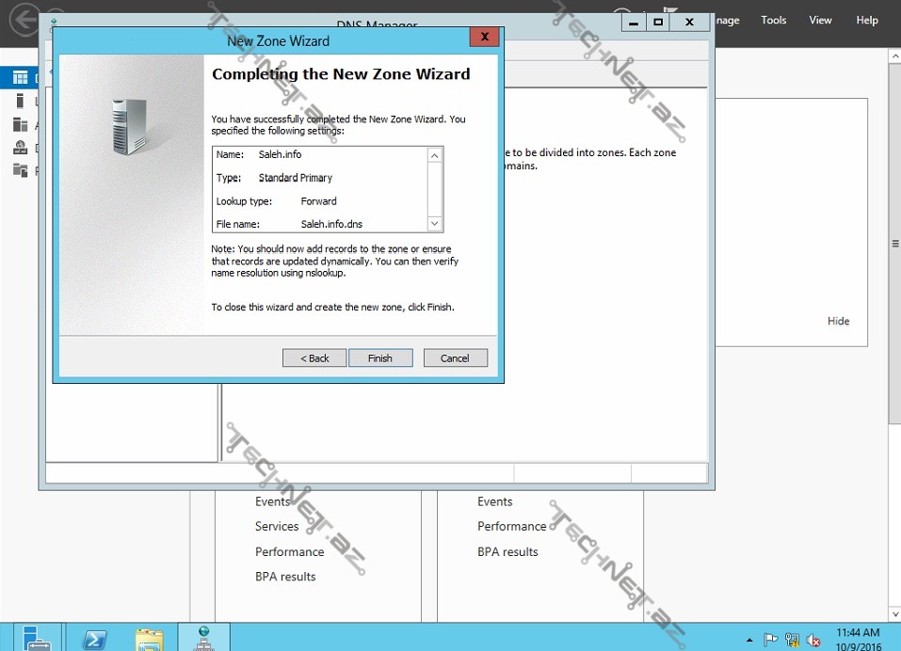The height and width of the screenshot is (651, 901).
Task: Select the All Servers icon in the sidebar
Action: tap(20, 125)
